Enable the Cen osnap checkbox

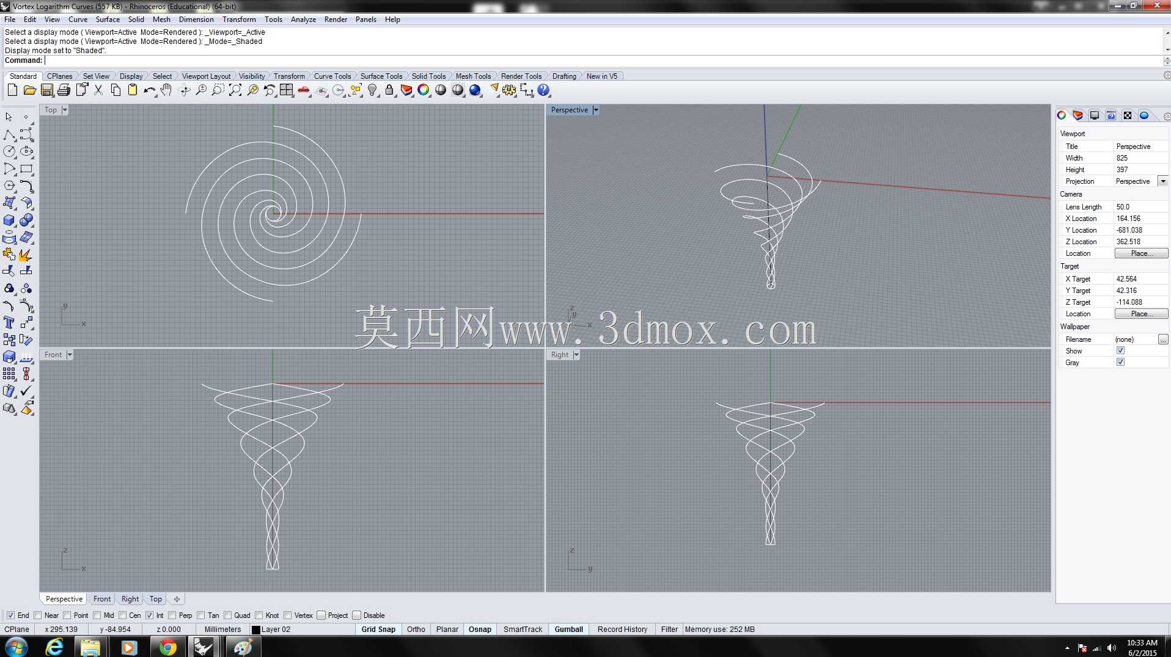[x=123, y=615]
